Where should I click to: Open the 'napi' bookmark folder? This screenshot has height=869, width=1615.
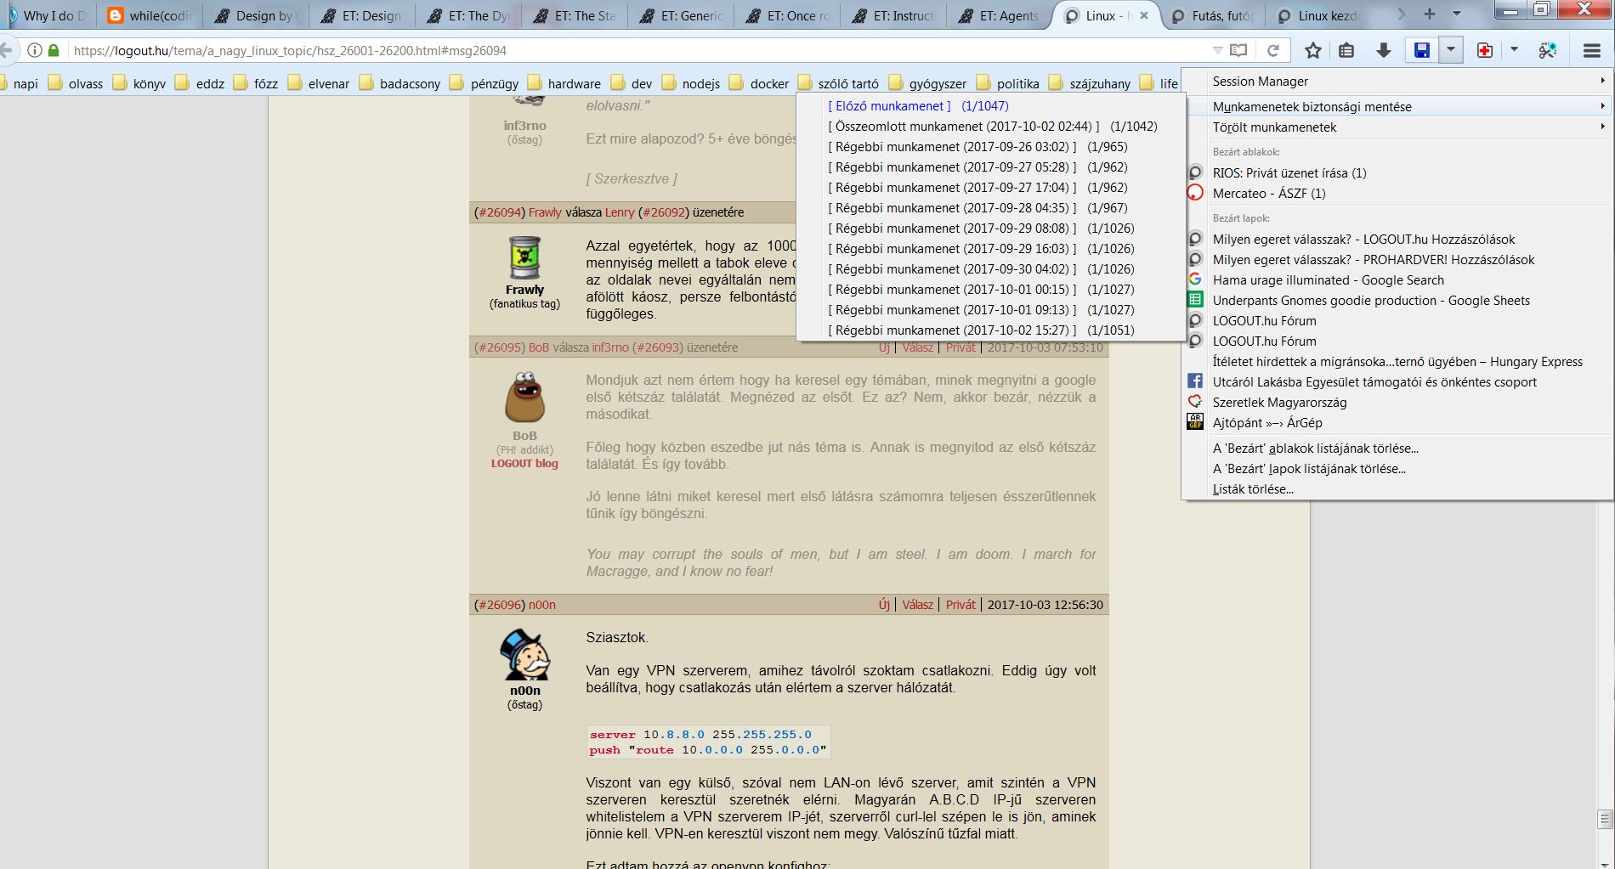19,83
